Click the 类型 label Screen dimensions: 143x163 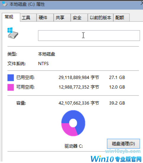12,54
